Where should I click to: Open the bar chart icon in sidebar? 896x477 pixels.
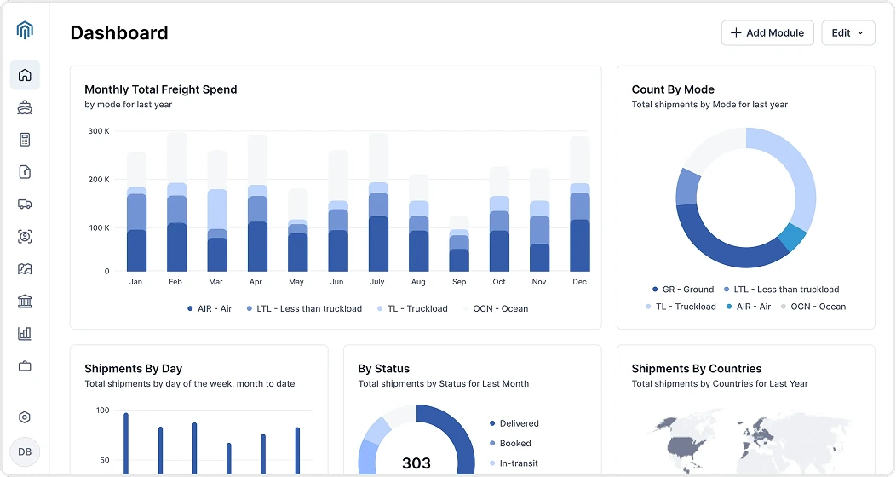coord(25,334)
